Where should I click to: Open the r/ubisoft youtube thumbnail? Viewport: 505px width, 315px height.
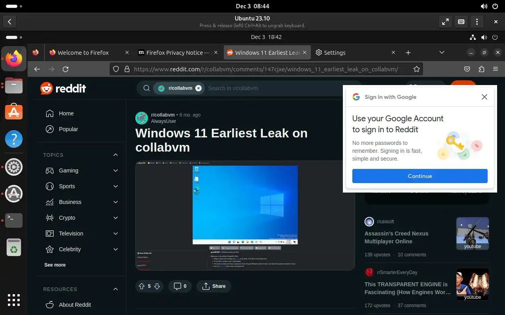(473, 233)
